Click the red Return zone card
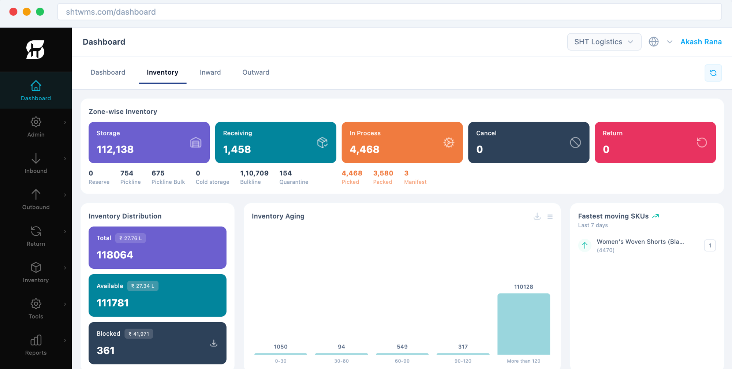Viewport: 732px width, 369px height. pyautogui.click(x=655, y=142)
